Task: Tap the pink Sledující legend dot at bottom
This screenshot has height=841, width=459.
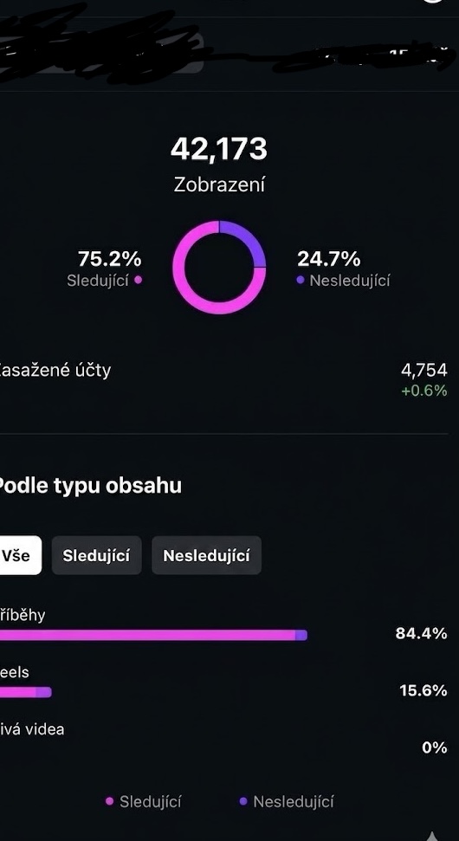Action: tap(110, 801)
